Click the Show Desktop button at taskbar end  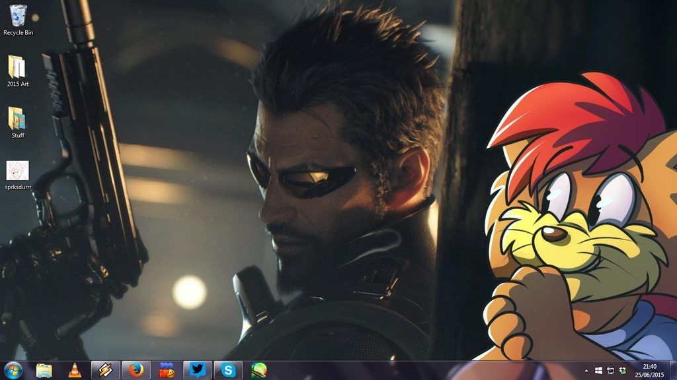674,371
